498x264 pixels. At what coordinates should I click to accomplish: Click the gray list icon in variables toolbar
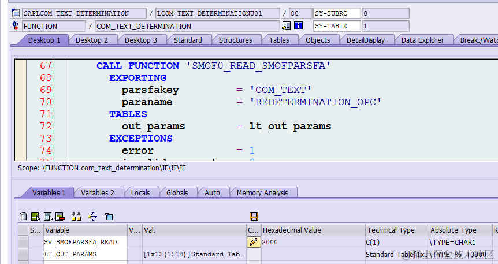[x=47, y=217]
